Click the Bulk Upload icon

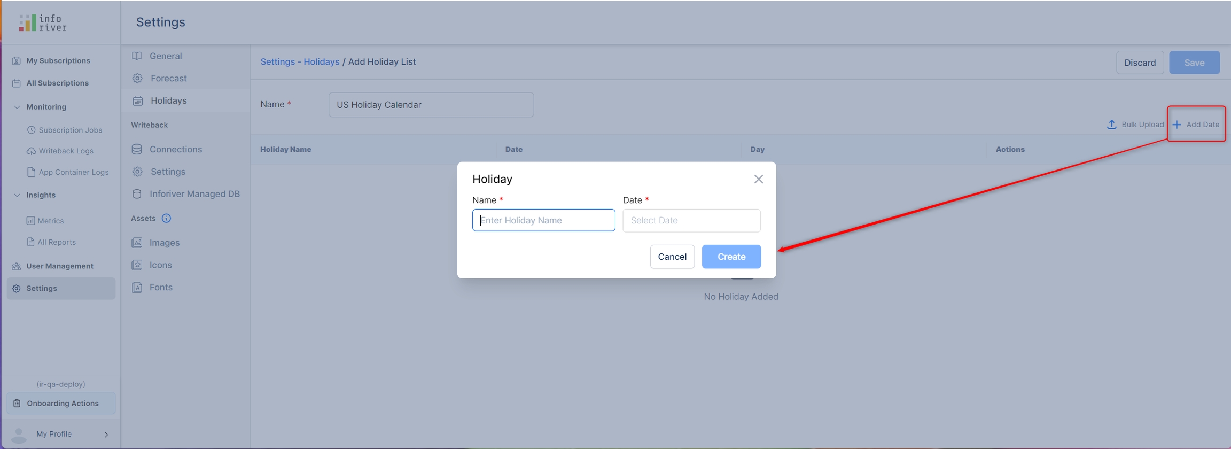[x=1111, y=125]
